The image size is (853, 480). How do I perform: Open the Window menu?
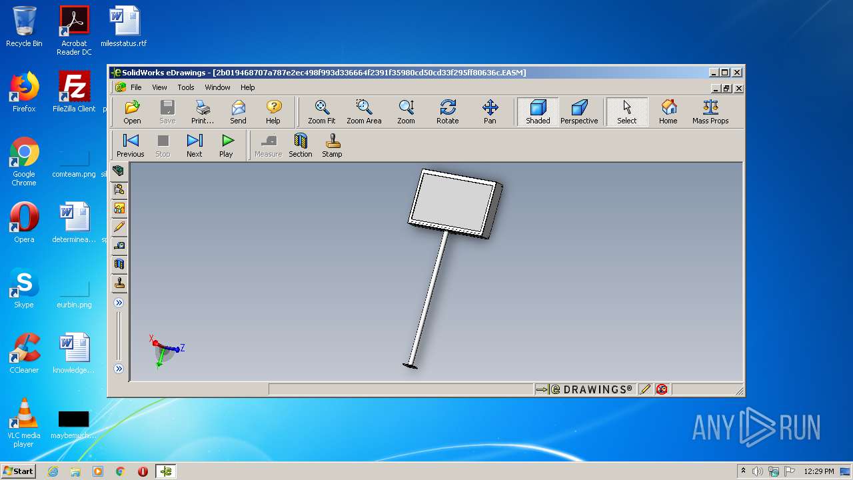[217, 87]
